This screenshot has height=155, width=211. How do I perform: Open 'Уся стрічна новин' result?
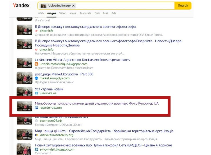pos(49,89)
